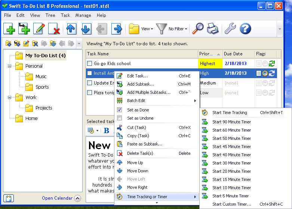
Task: Click the reminder clock flag of Install task
Action: click(265, 73)
